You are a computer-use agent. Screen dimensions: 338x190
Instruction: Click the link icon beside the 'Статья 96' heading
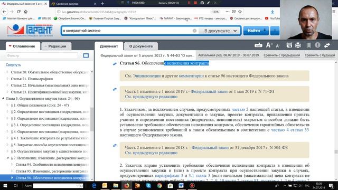tap(115, 64)
